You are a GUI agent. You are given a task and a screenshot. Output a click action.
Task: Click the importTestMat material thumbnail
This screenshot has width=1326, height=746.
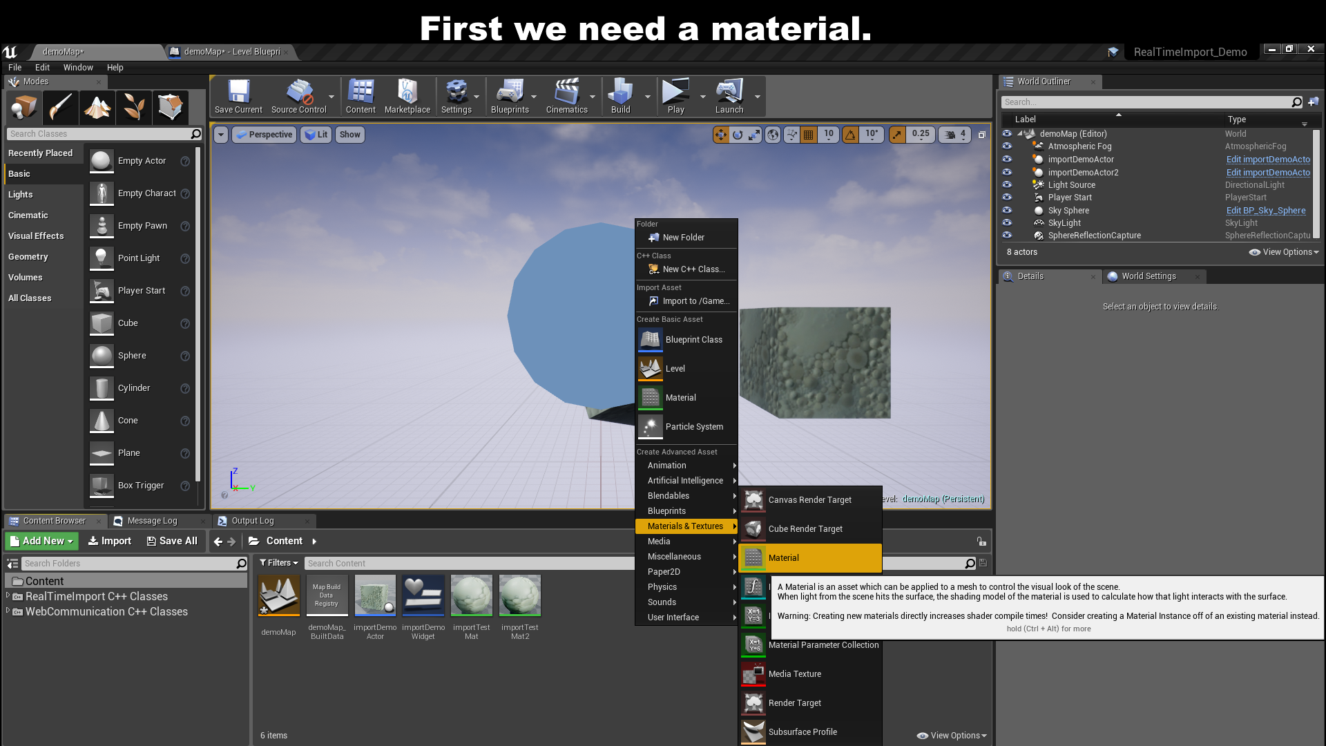[472, 595]
